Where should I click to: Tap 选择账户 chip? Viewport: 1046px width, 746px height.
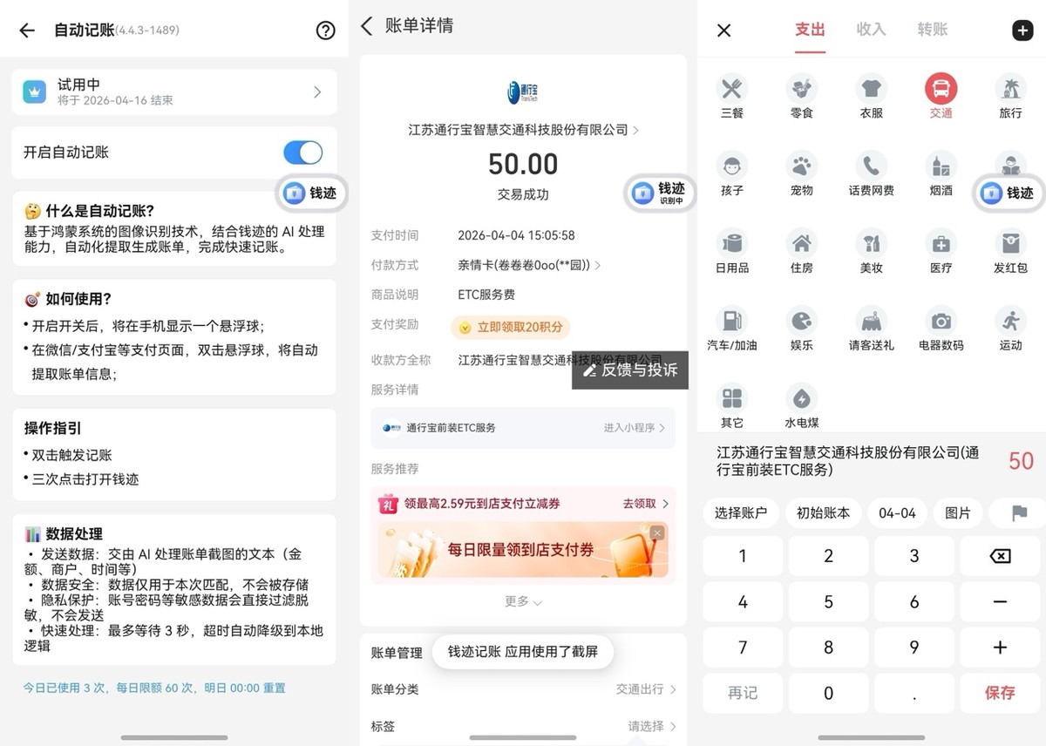tap(741, 512)
